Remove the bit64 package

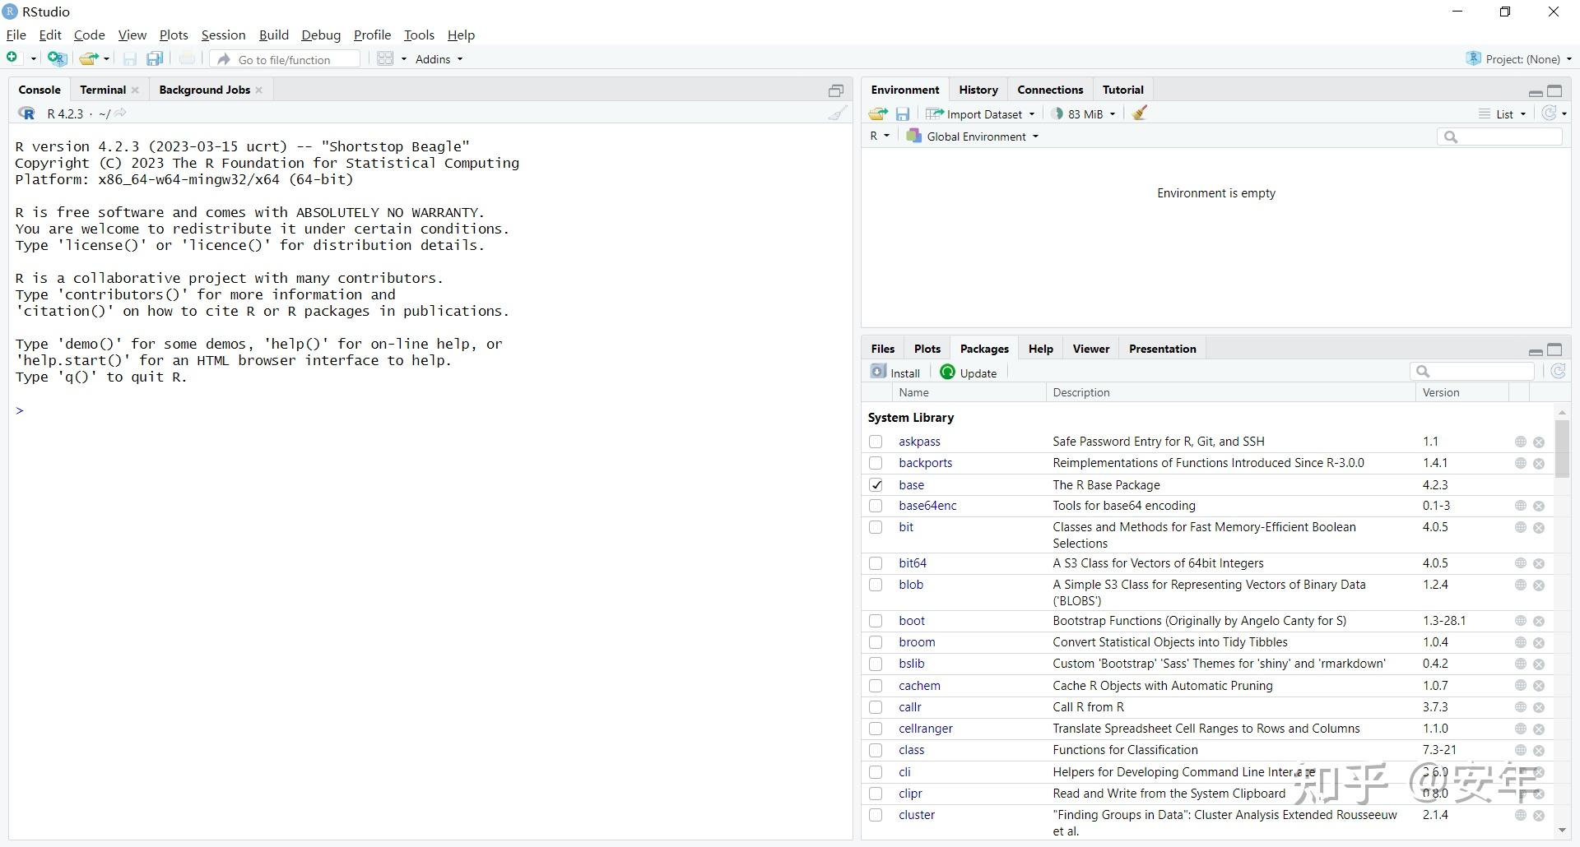point(1539,564)
